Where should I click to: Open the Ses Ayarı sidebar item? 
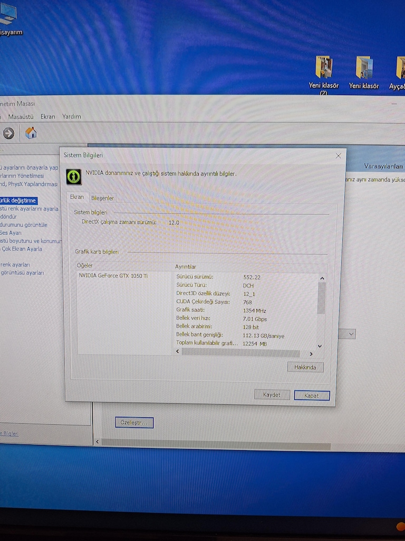pyautogui.click(x=11, y=233)
